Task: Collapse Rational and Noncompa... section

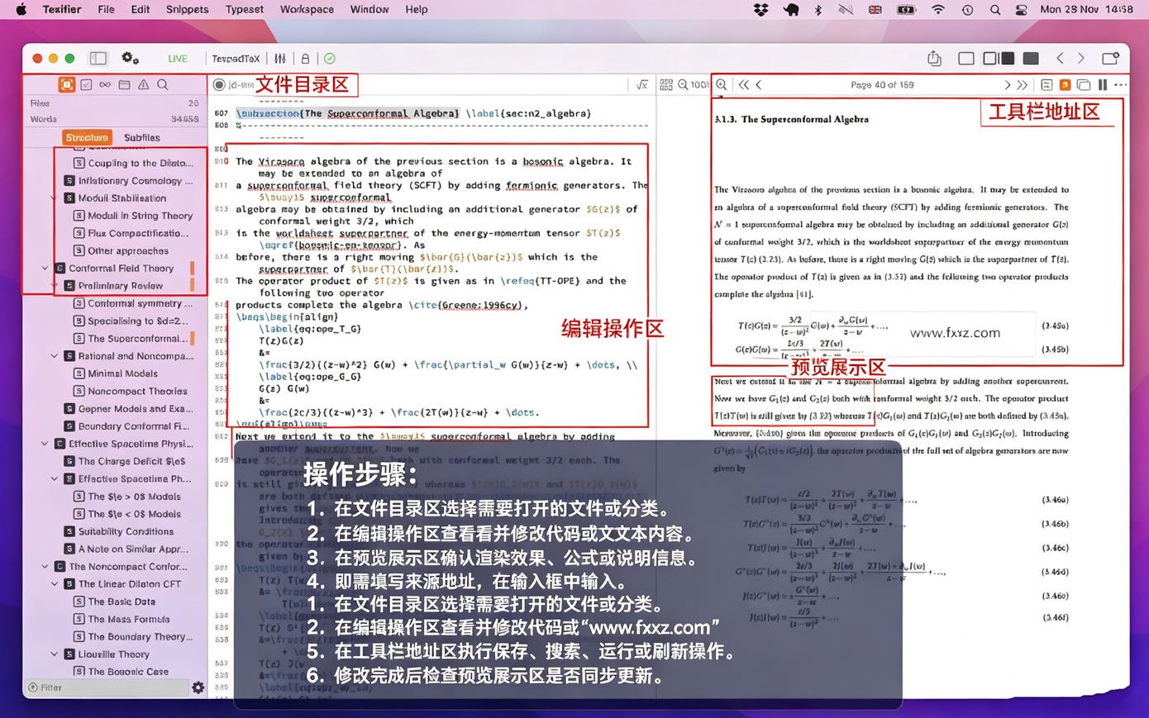Action: (55, 355)
